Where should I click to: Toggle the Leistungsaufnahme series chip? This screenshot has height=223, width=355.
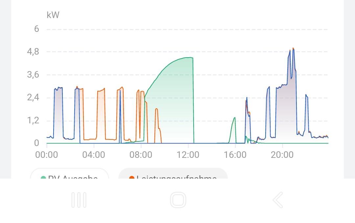tap(173, 175)
